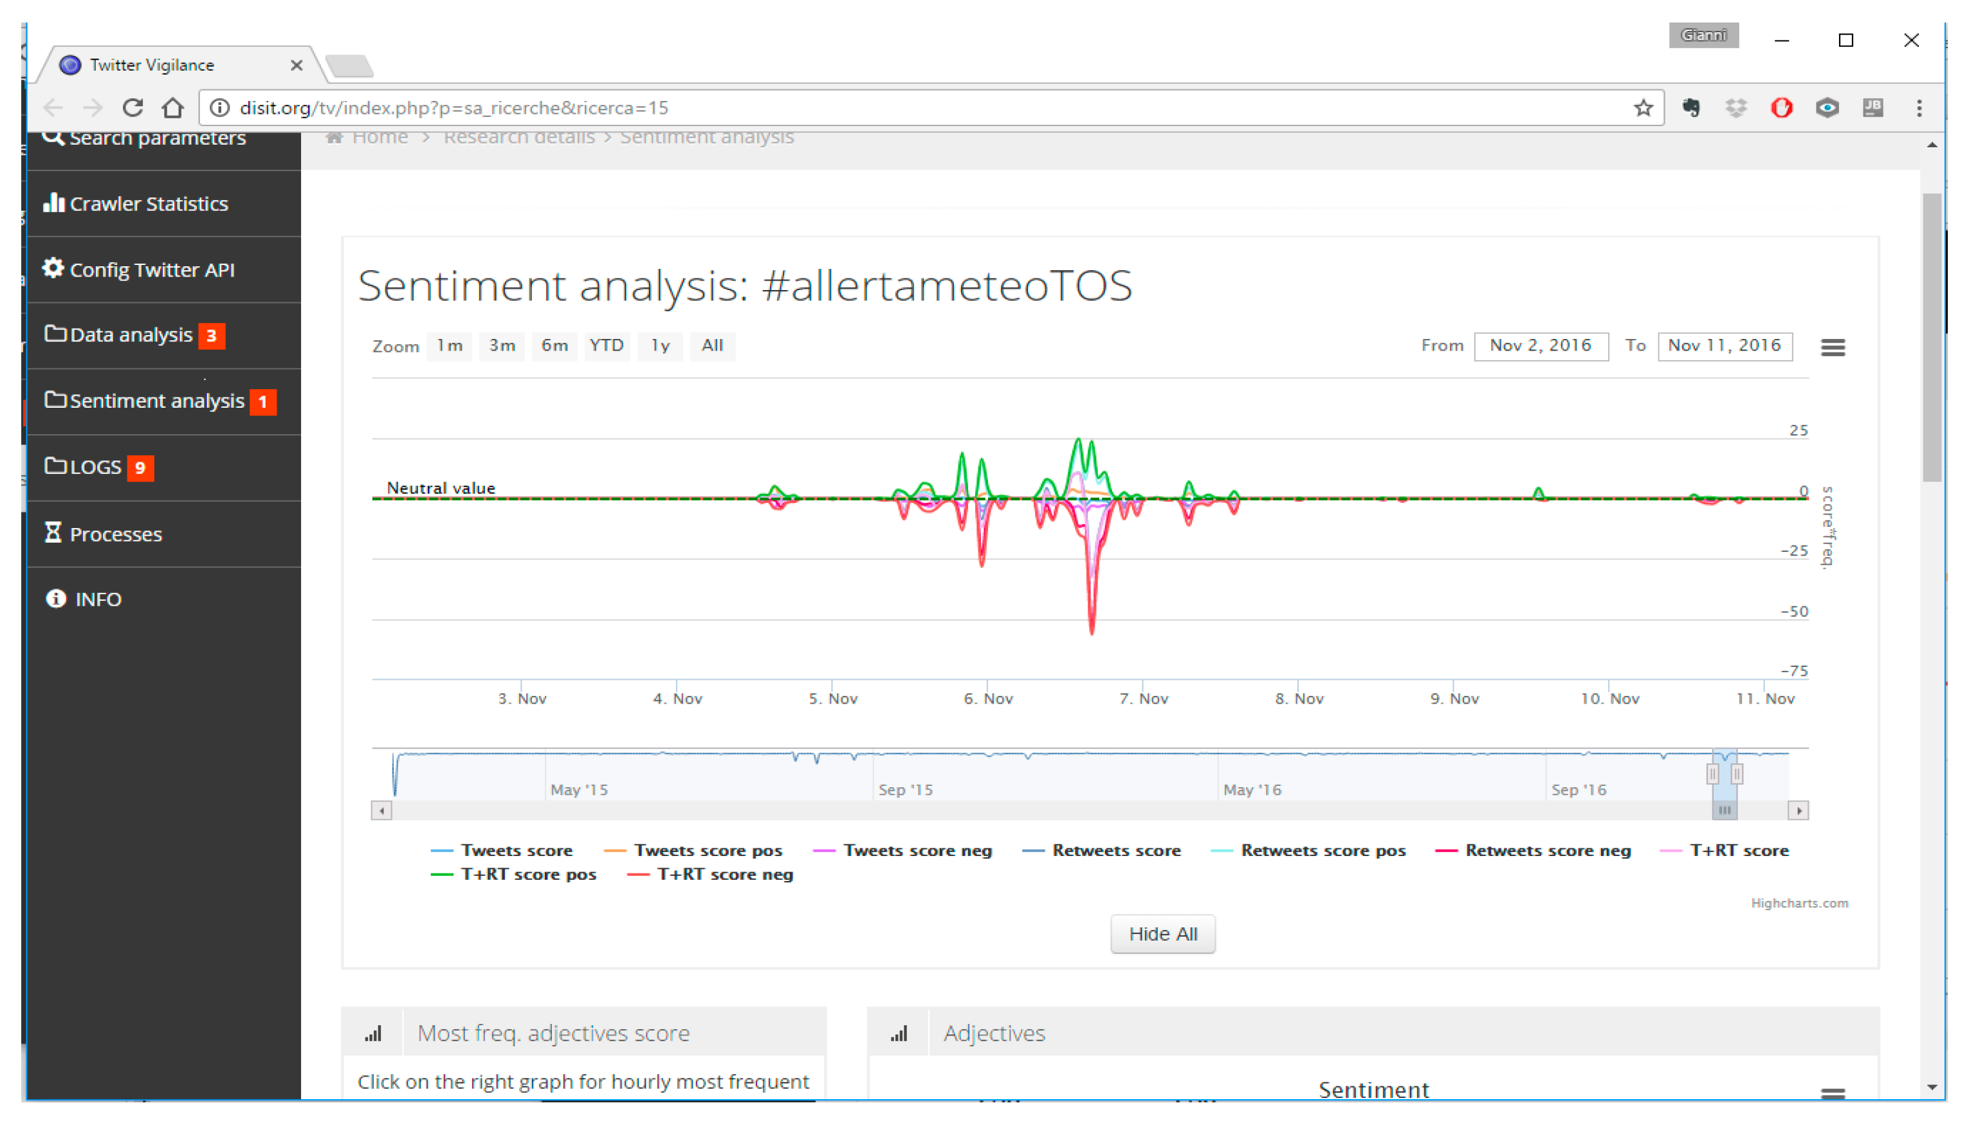Screen dimensions: 1969x1130
Task: Click the bookmark star icon
Action: click(x=1642, y=108)
